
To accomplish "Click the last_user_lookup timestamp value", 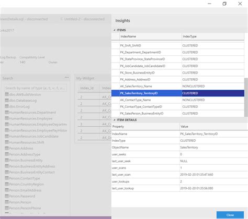I will point(197,188).
